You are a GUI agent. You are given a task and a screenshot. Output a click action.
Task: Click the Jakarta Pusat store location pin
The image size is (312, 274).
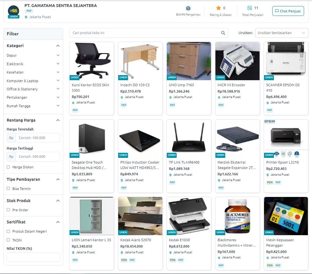tap(26, 17)
